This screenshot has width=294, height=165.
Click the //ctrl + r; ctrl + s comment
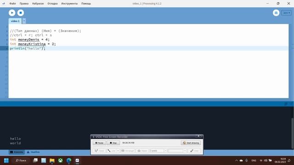coord(31,35)
